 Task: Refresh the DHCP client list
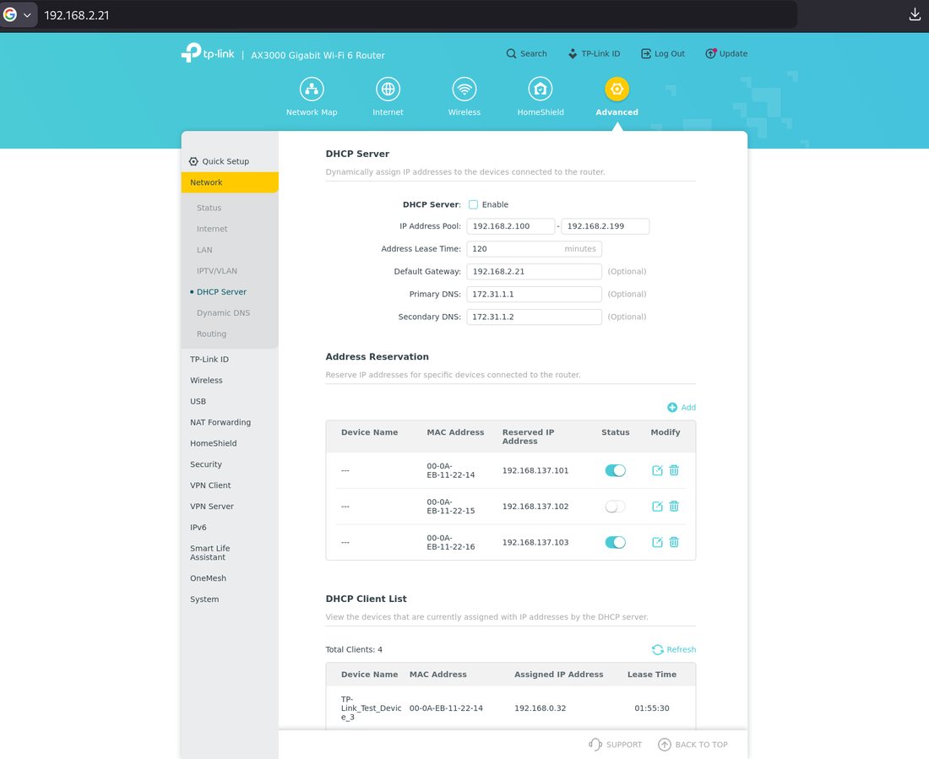[x=674, y=650]
